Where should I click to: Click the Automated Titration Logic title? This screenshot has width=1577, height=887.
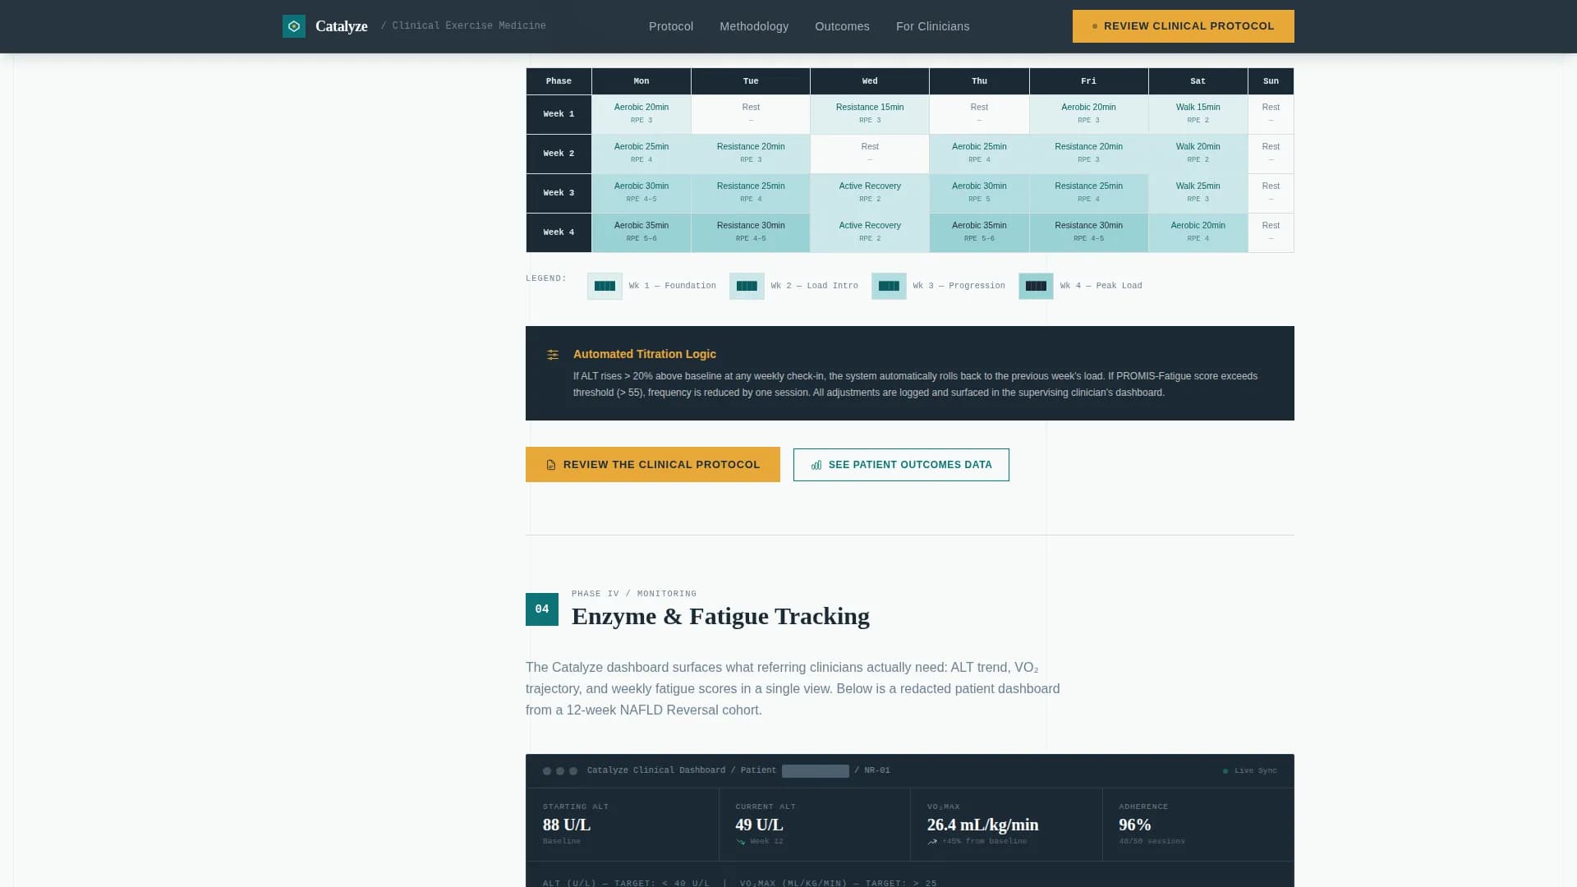645,354
